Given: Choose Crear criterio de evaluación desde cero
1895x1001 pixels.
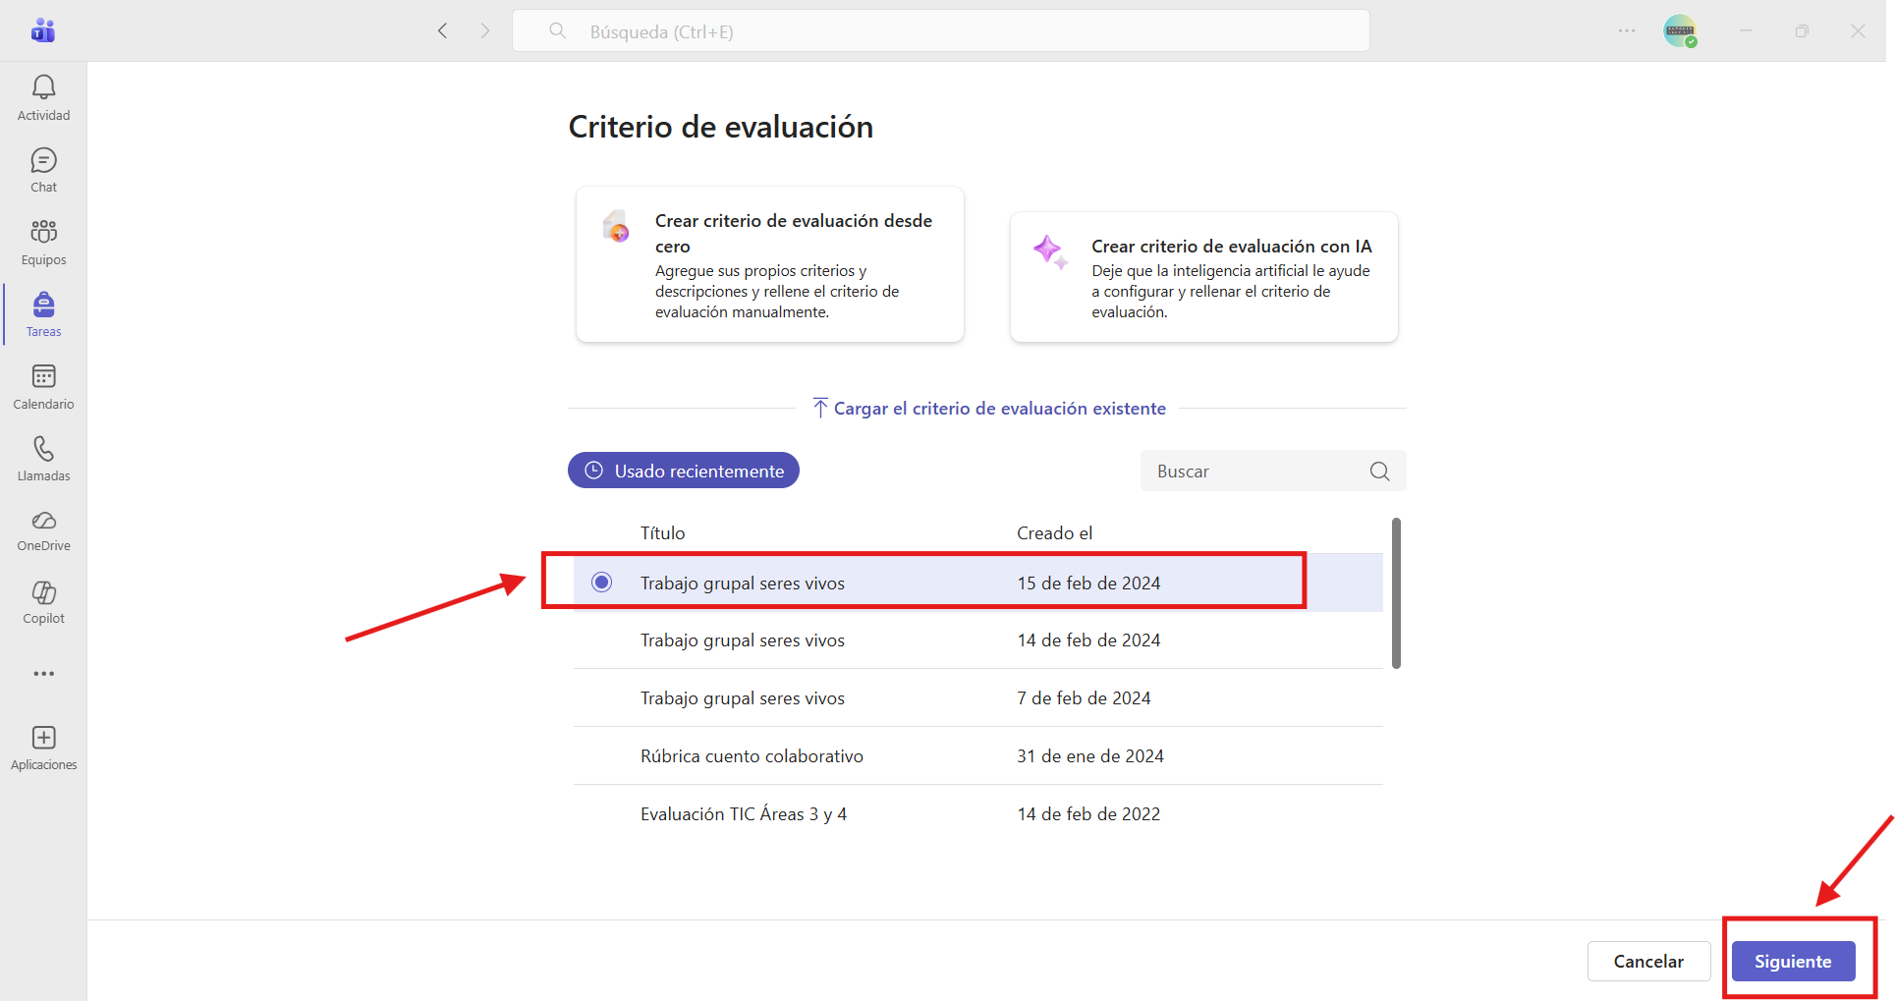Looking at the screenshot, I should [770, 264].
